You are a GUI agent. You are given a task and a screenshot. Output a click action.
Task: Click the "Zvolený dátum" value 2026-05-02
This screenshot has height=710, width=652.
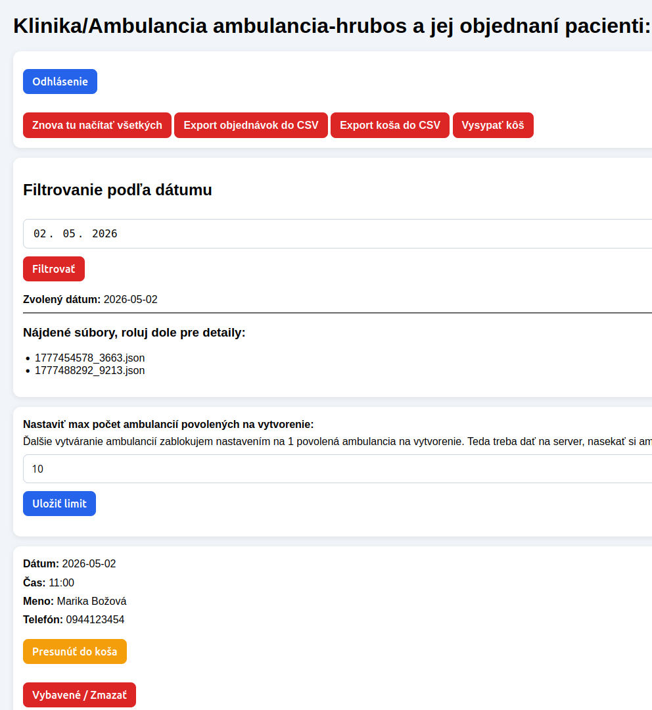click(130, 300)
